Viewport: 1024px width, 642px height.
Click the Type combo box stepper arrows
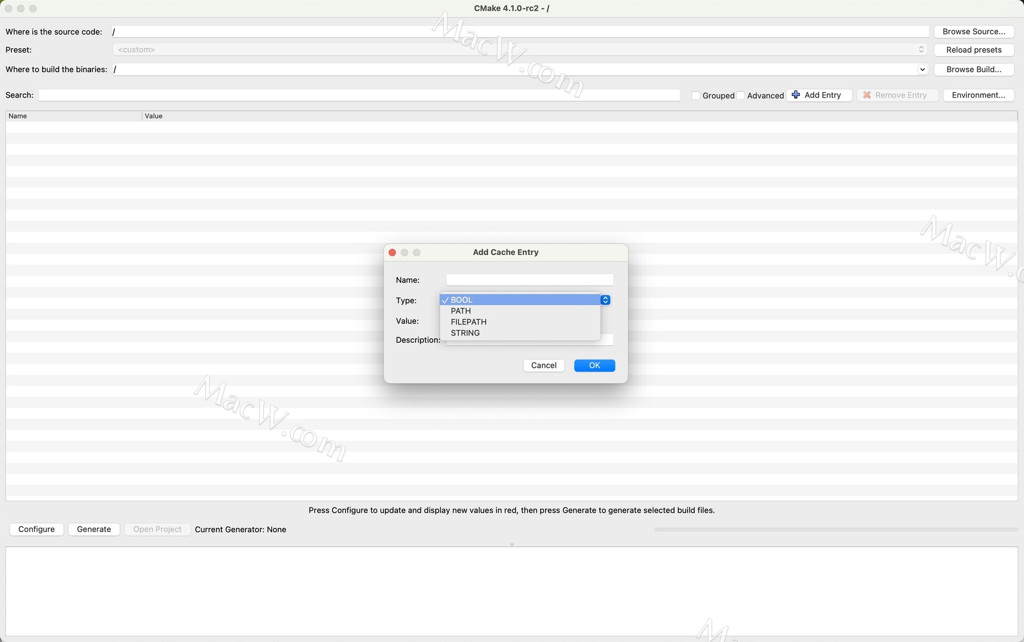pyautogui.click(x=605, y=300)
